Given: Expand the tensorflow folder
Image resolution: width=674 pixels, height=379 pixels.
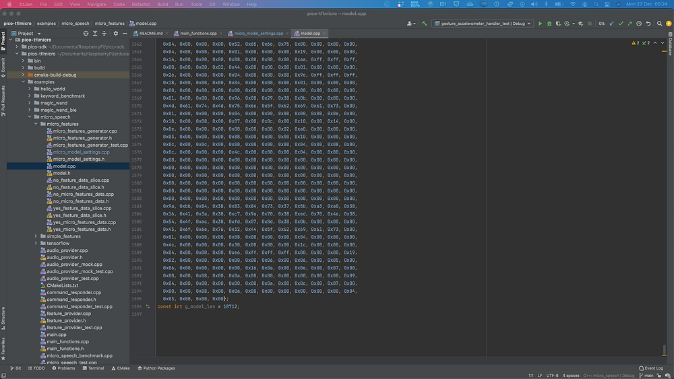Looking at the screenshot, I should coord(36,244).
